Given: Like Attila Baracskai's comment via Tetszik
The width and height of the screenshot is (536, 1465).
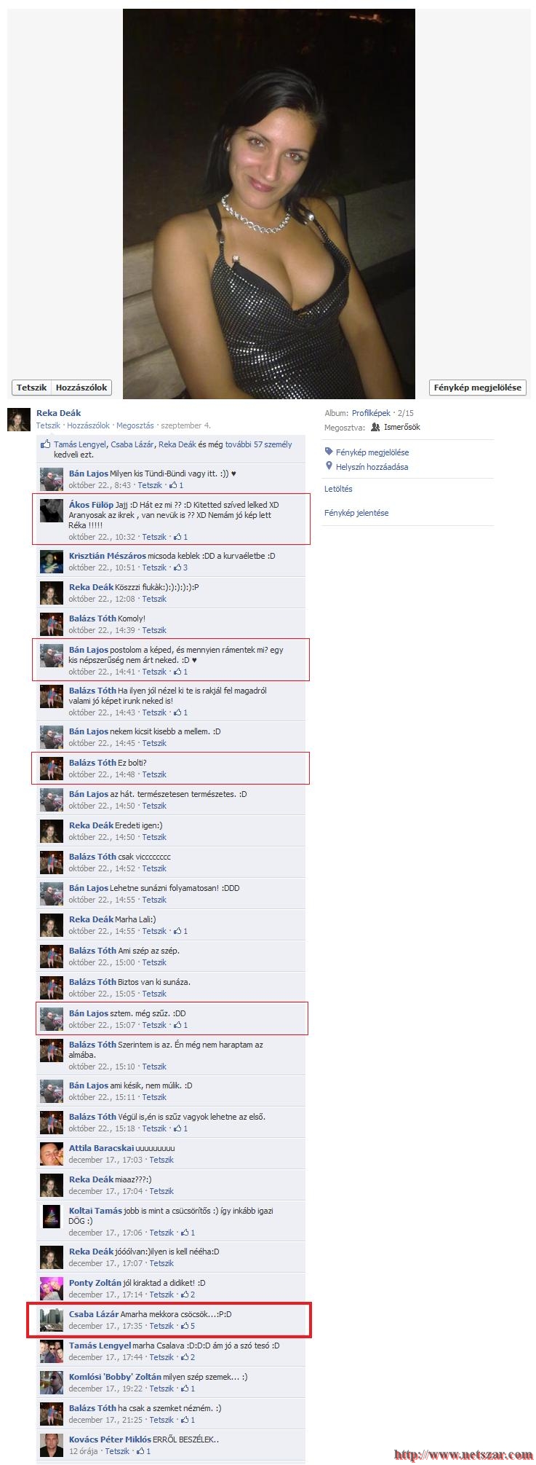Looking at the screenshot, I should coord(161,1159).
